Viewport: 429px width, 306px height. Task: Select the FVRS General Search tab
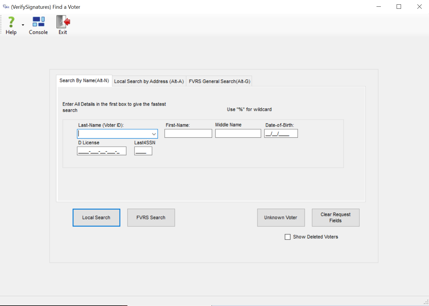(219, 81)
